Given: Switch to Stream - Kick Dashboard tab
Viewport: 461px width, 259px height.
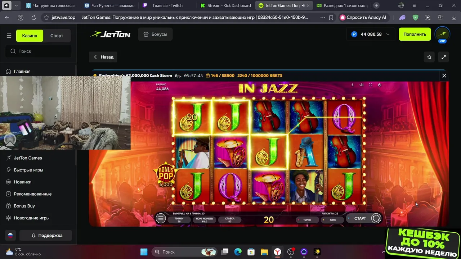Looking at the screenshot, I should coord(226,5).
